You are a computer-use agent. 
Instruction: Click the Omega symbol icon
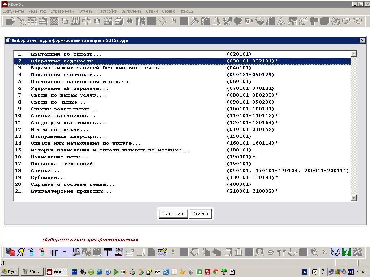(259, 252)
